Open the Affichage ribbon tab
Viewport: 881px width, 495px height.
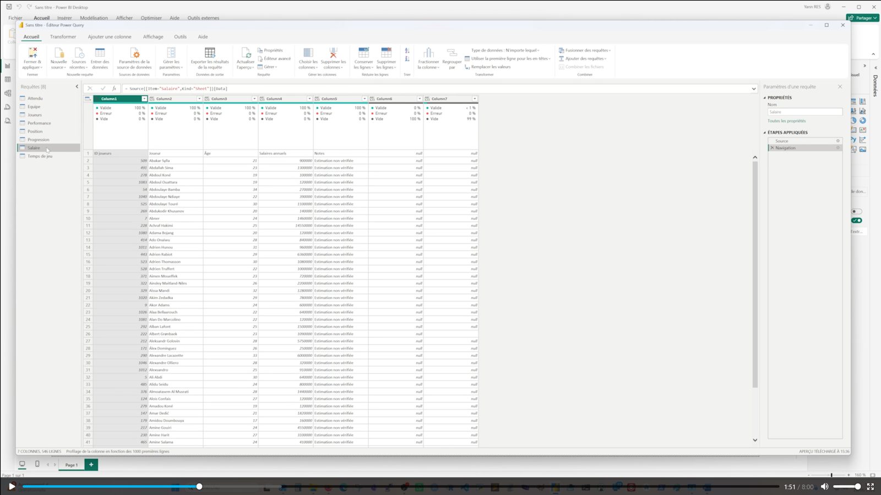tap(153, 37)
